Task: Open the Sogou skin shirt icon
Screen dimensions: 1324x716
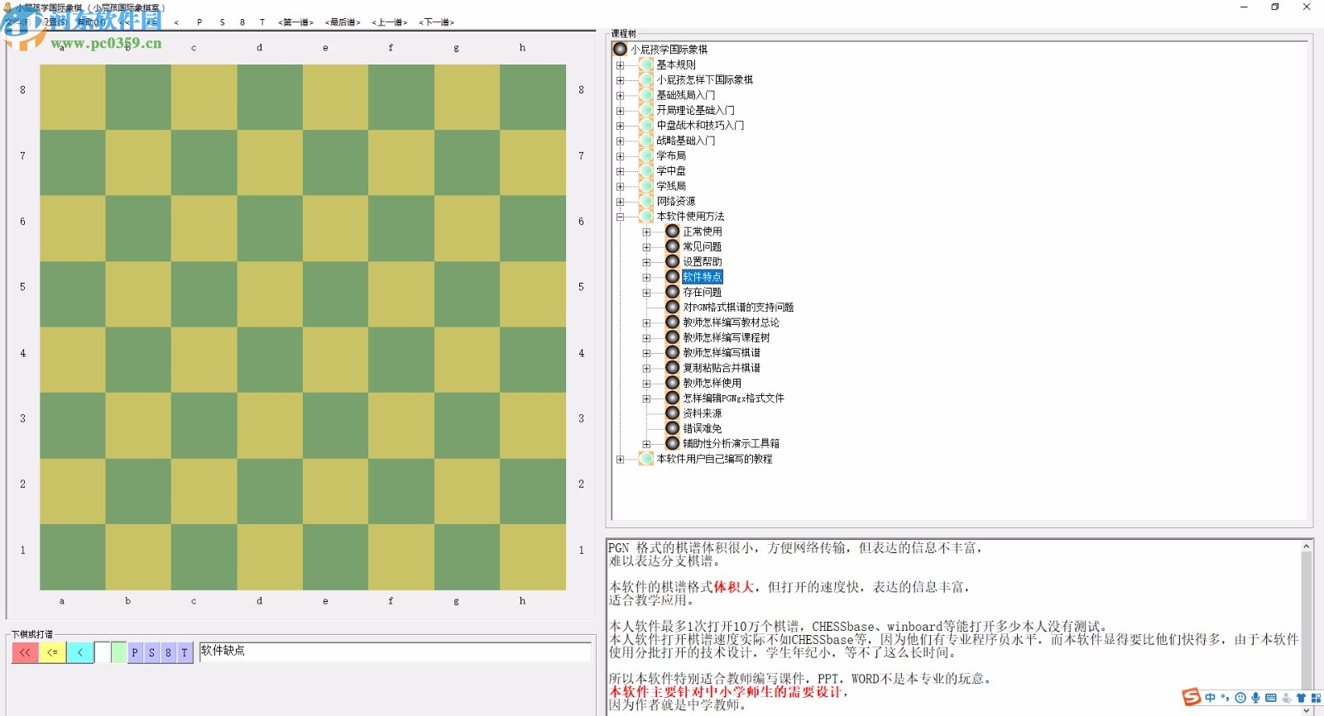Action: click(x=1301, y=698)
